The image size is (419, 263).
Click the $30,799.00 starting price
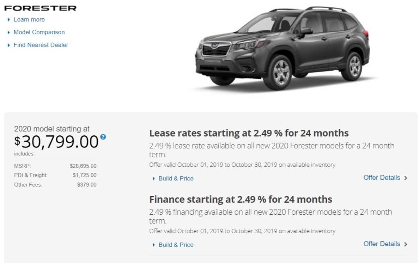(56, 142)
